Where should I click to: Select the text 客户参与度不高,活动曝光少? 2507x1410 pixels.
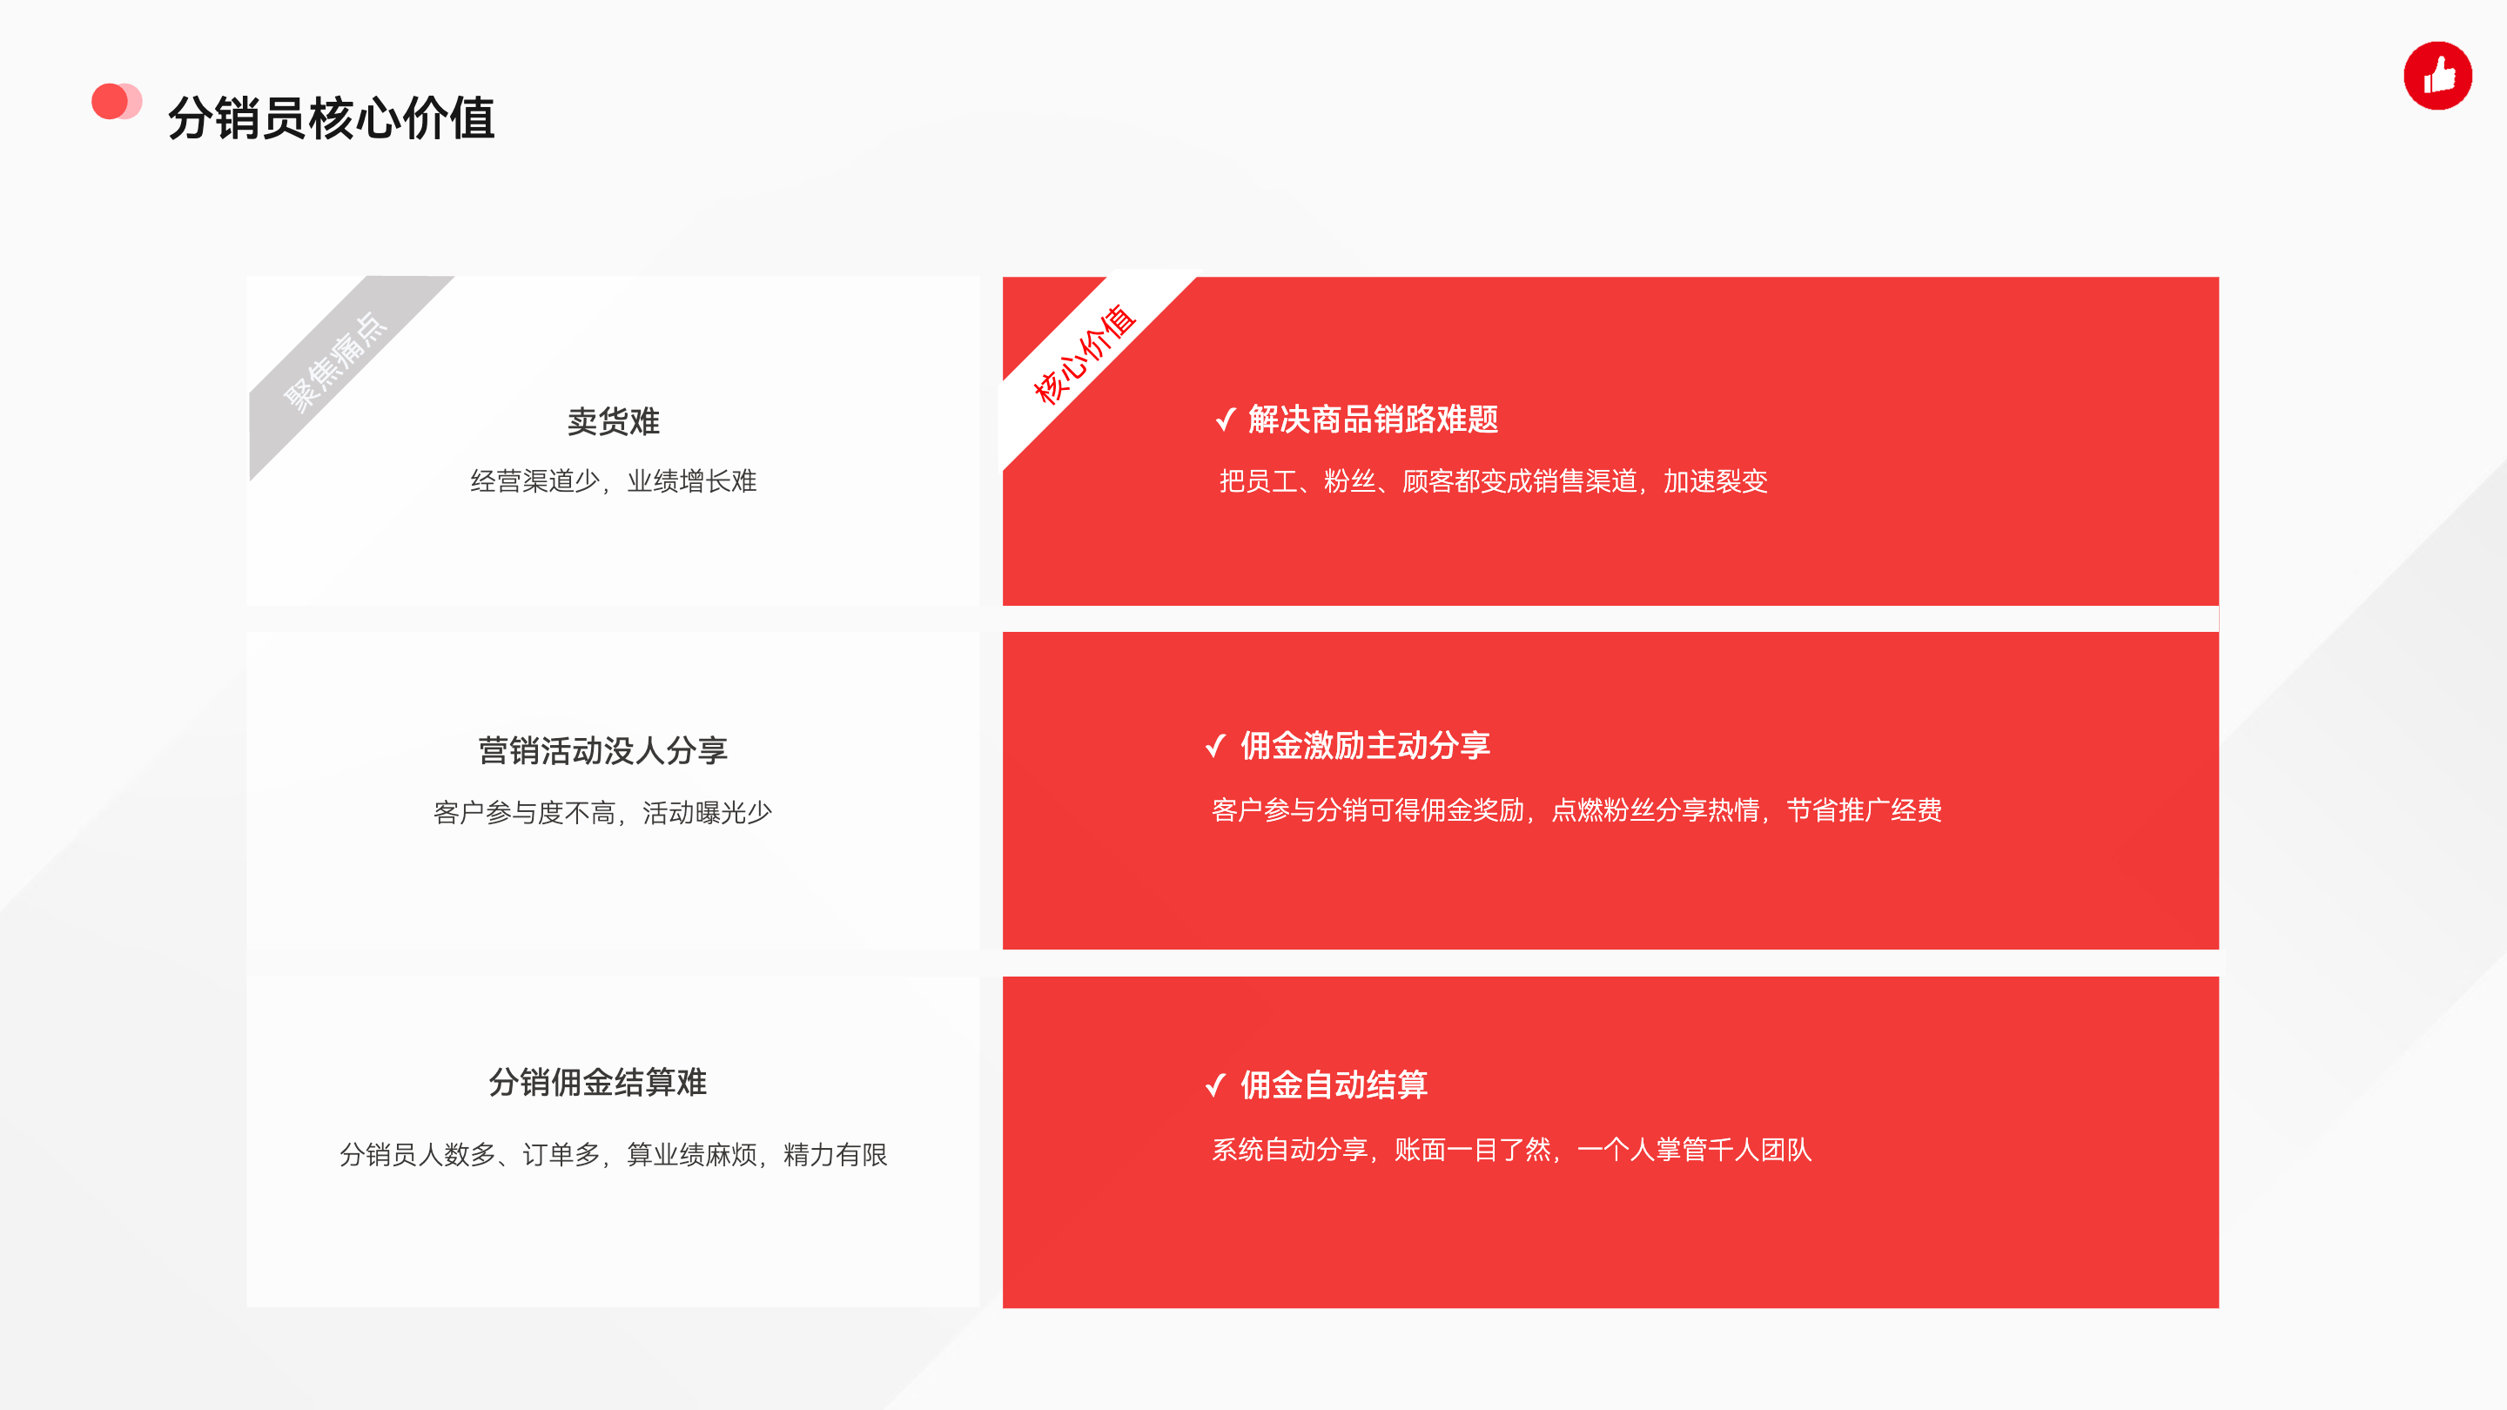pos(602,813)
